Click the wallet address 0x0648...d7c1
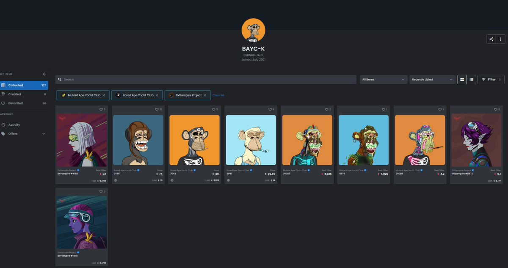The image size is (508, 268). (x=254, y=55)
